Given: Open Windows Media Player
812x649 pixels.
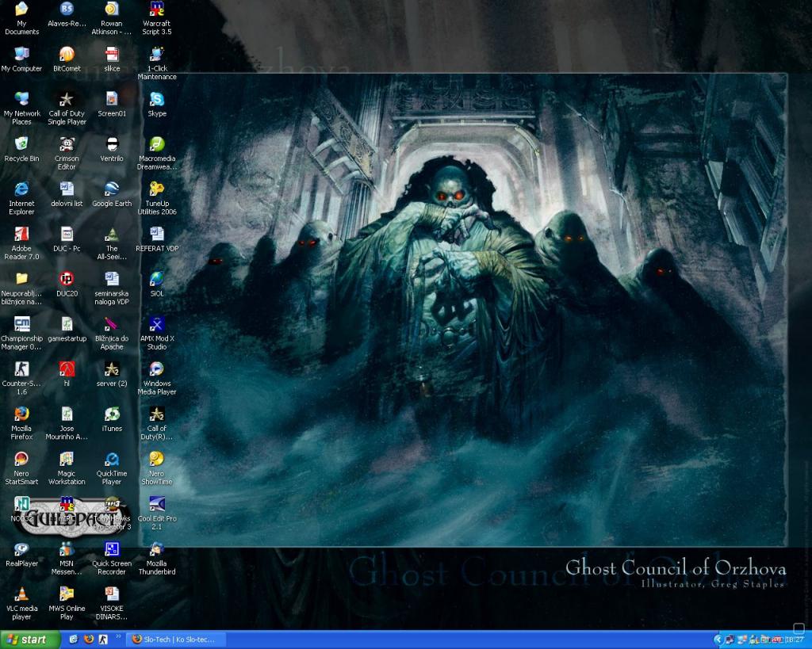Looking at the screenshot, I should (157, 378).
